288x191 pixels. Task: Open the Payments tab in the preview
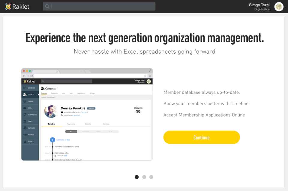coord(71,124)
